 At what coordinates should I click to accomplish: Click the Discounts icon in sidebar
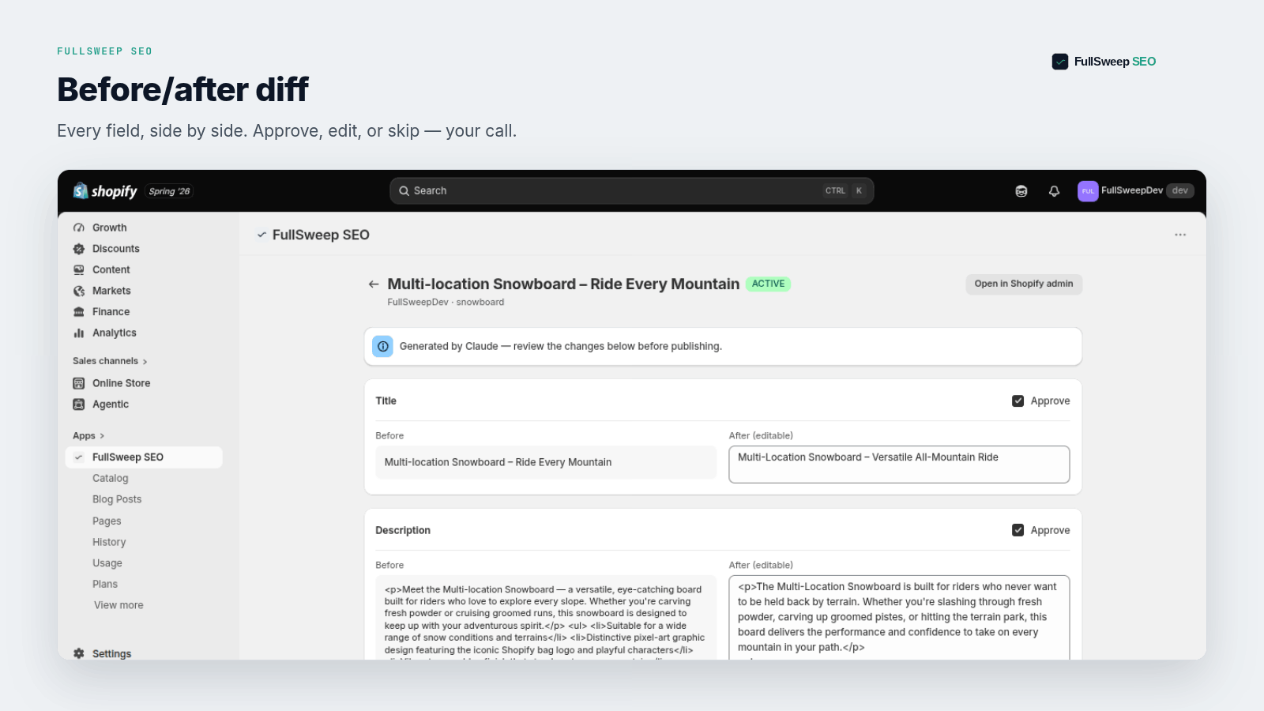tap(79, 249)
